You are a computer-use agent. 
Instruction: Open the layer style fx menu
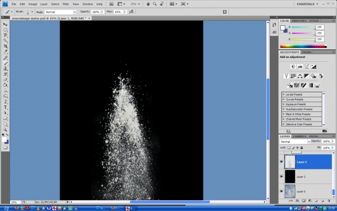click(x=297, y=201)
